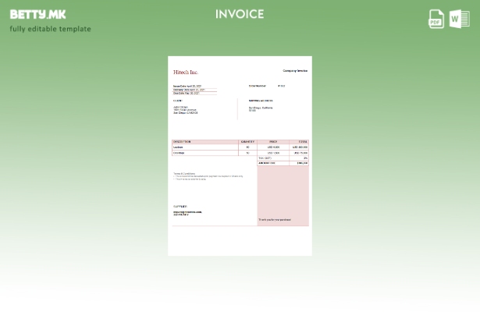
Task: Click the DESCRIPTION column header
Action: pos(182,142)
